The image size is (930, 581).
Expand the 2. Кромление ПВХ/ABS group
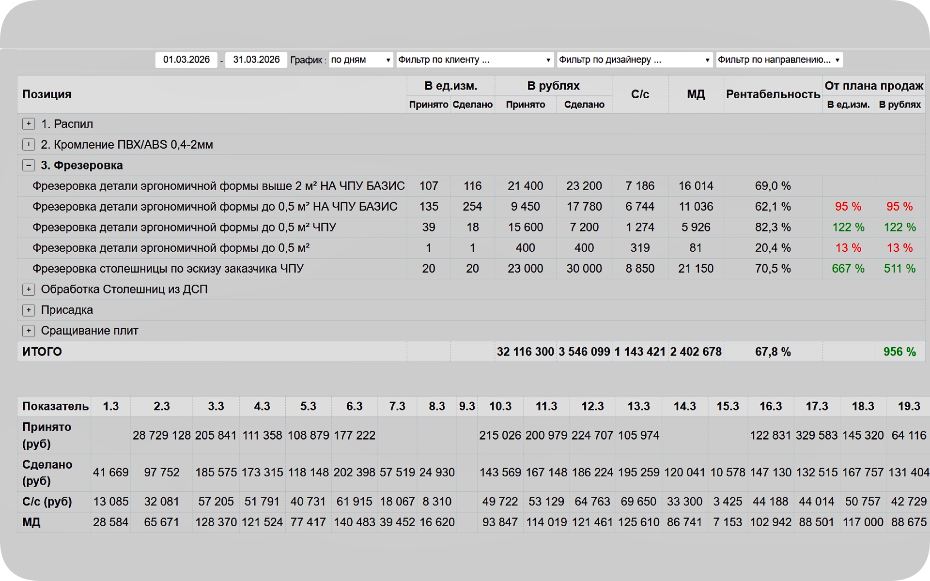29,144
